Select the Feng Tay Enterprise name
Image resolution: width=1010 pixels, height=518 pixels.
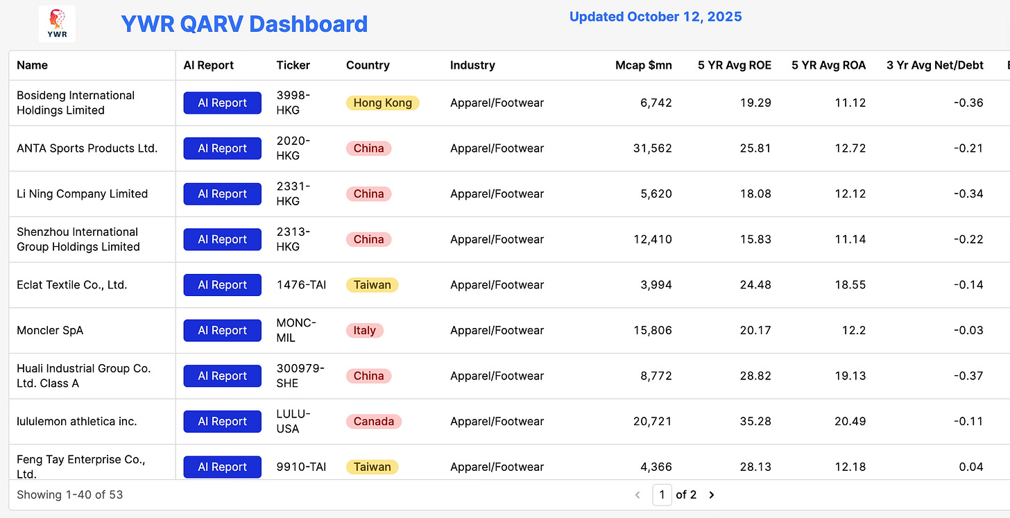click(81, 467)
